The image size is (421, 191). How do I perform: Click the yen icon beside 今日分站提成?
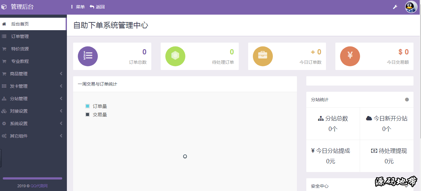tap(313, 151)
